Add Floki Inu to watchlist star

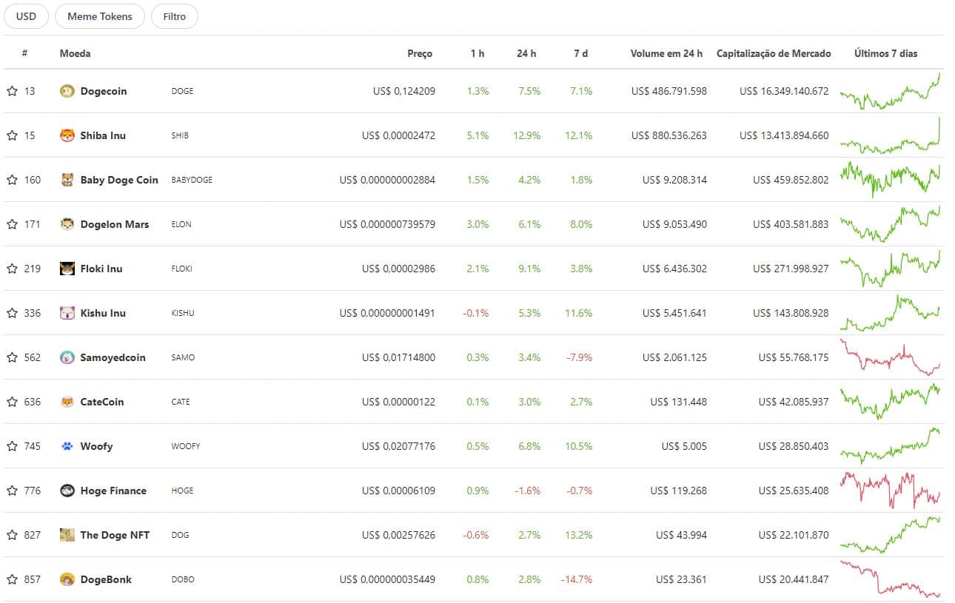pos(12,269)
